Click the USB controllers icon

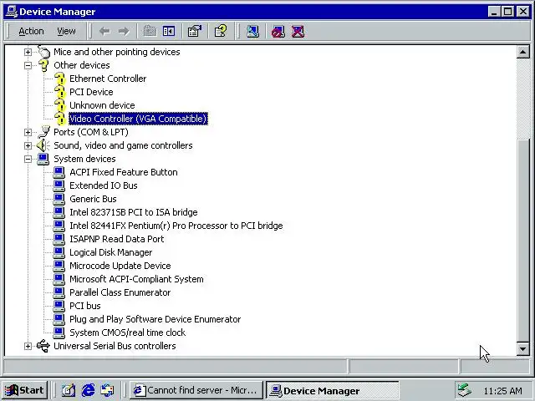pyautogui.click(x=43, y=346)
